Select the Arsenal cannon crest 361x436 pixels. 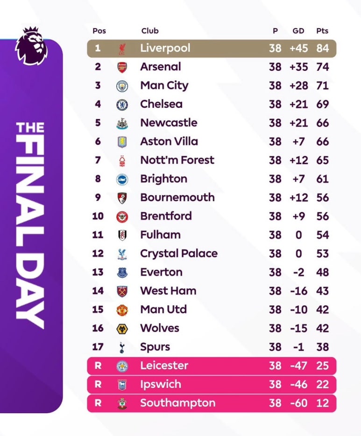pos(122,67)
